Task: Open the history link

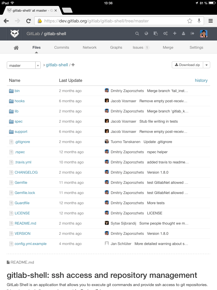Action: [x=201, y=80]
